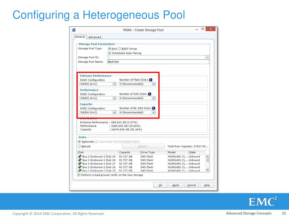Click the disk icon for Bus 1 Enclosure 1 Disk 17

click(x=80, y=164)
